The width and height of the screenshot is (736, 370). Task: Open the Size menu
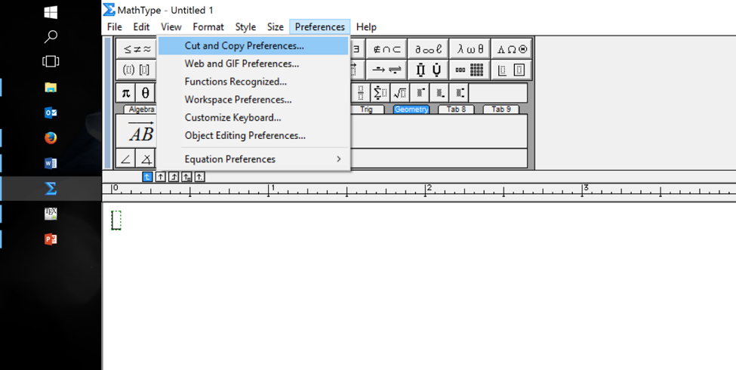[275, 26]
